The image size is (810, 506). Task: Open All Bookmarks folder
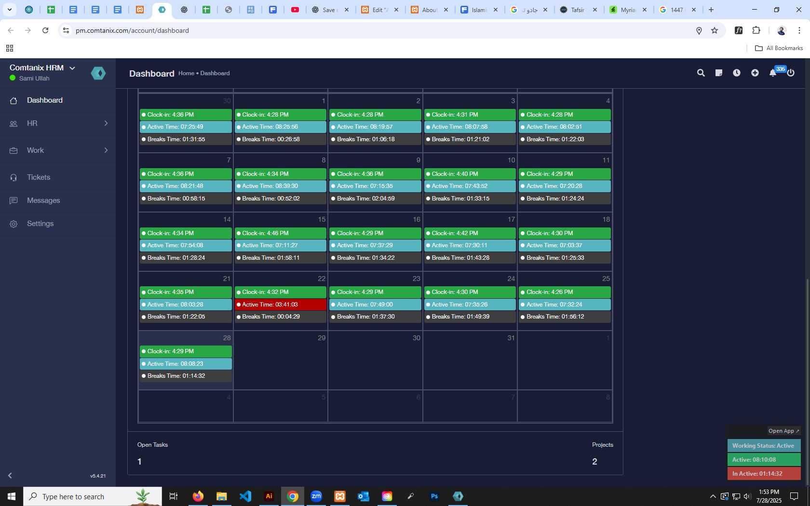click(779, 48)
